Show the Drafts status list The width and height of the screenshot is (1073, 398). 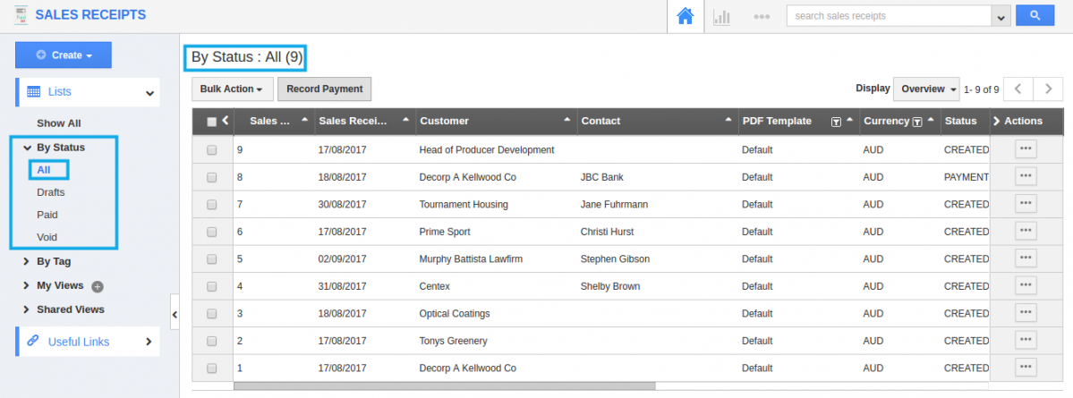click(x=51, y=192)
